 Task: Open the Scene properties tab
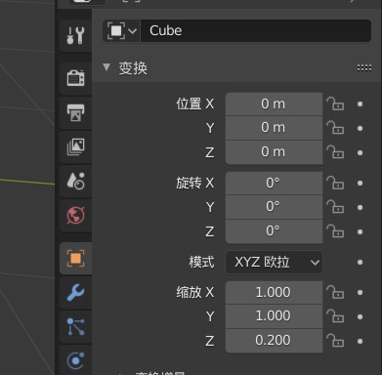coord(75,181)
